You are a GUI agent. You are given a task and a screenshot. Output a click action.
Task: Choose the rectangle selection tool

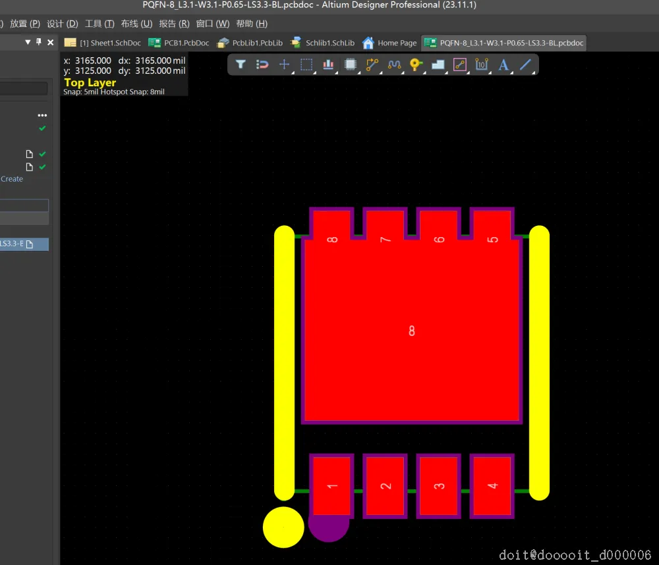(x=306, y=65)
